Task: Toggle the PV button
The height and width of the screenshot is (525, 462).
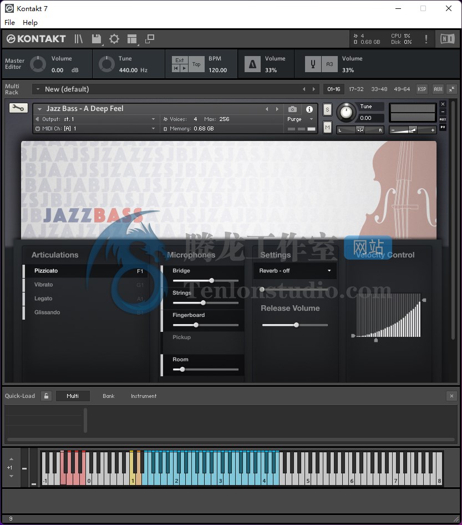Action: click(443, 127)
